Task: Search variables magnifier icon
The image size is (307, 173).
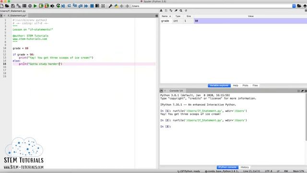Action: pyautogui.click(x=181, y=11)
